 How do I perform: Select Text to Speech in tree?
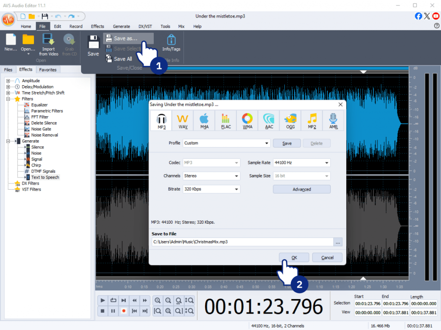point(45,177)
